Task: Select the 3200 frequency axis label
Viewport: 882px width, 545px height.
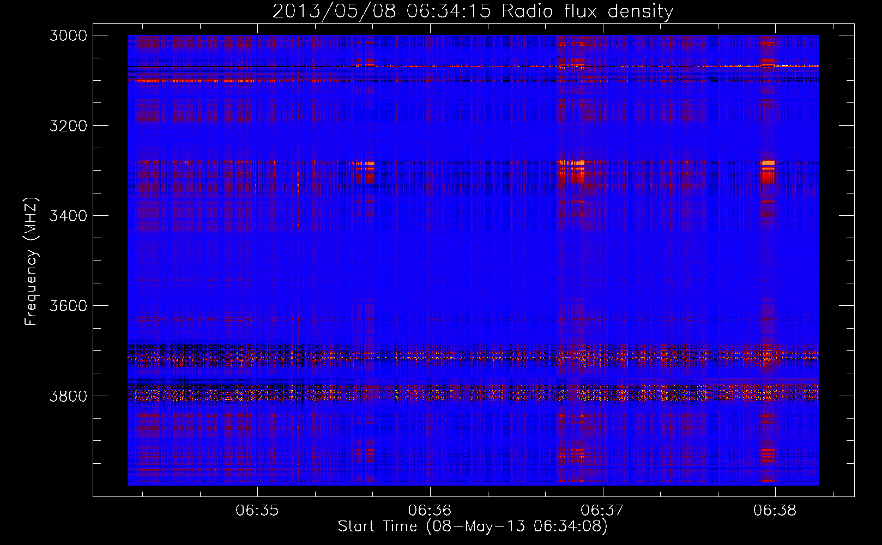Action: (68, 126)
